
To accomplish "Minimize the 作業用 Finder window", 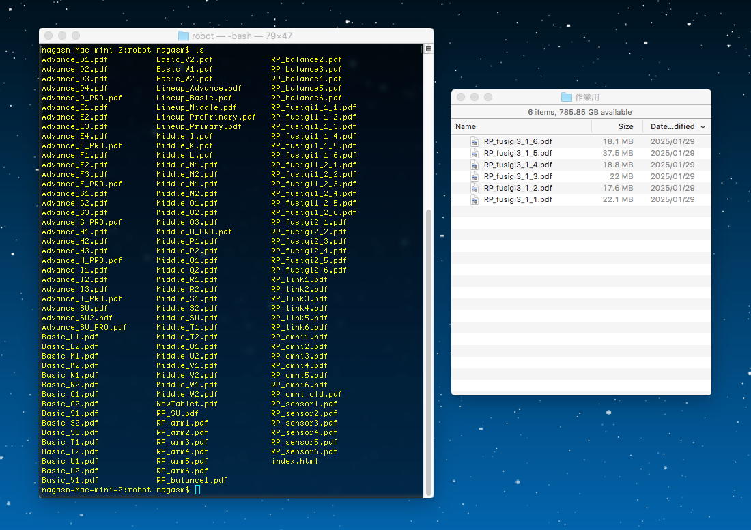I will [474, 97].
